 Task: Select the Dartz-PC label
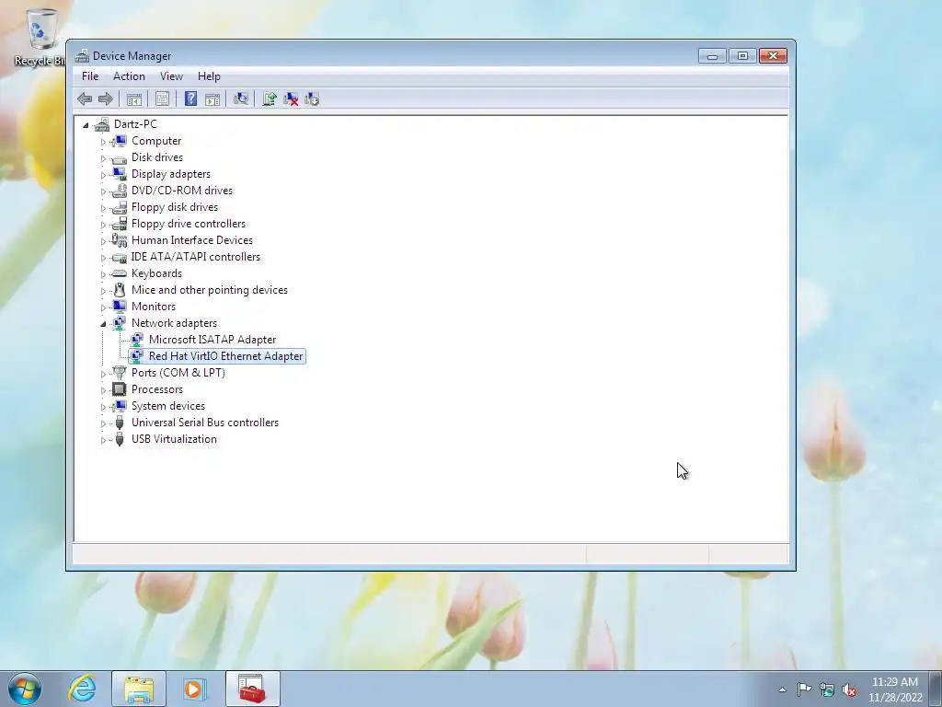135,124
